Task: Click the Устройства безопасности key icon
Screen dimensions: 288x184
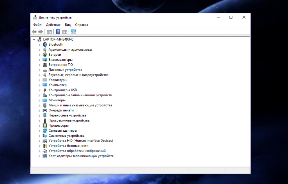Action: coord(45,146)
